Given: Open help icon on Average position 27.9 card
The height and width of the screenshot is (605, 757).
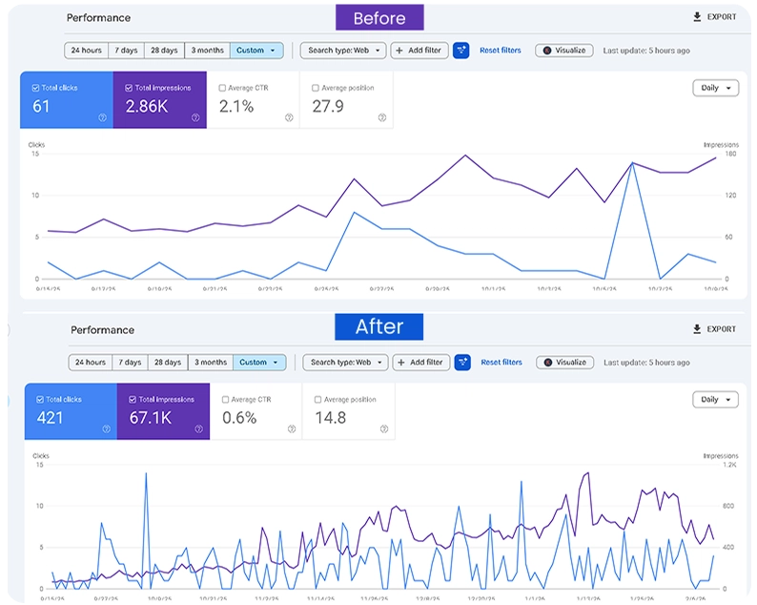Looking at the screenshot, I should point(381,118).
